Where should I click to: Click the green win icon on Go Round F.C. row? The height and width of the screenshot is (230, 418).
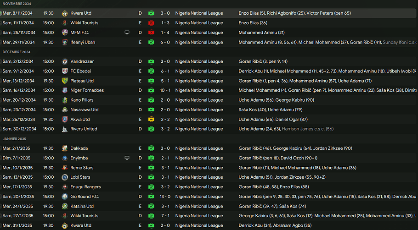click(x=151, y=197)
